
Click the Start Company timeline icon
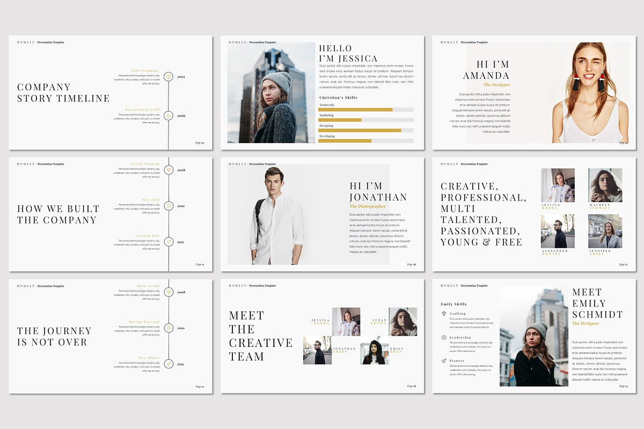[x=169, y=77]
